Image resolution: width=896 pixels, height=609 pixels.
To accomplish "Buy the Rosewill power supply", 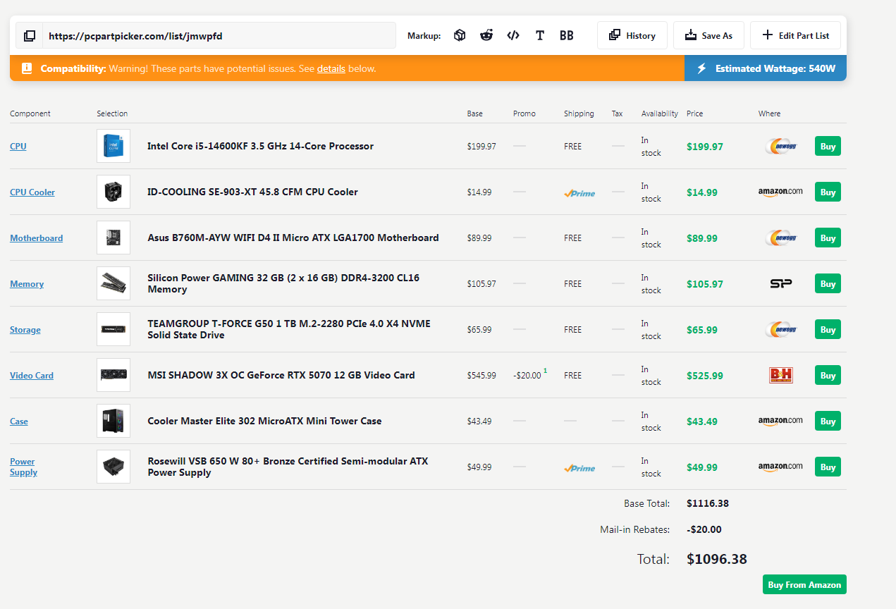I will pyautogui.click(x=828, y=467).
